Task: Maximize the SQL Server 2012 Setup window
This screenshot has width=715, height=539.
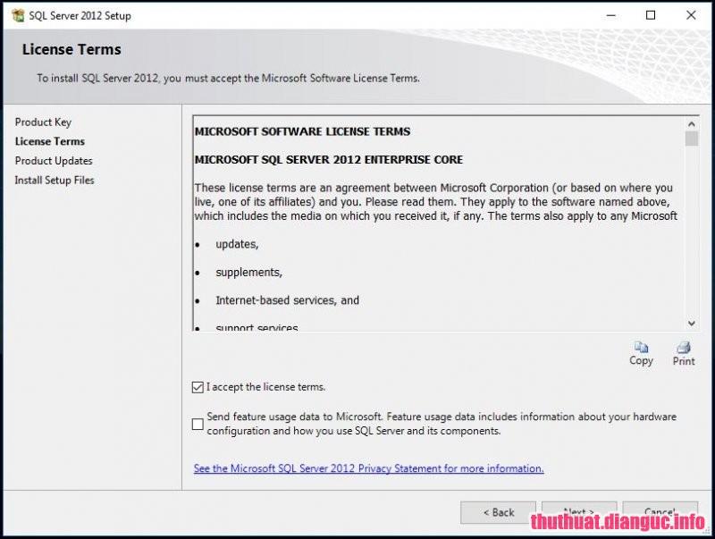Action: 651,15
